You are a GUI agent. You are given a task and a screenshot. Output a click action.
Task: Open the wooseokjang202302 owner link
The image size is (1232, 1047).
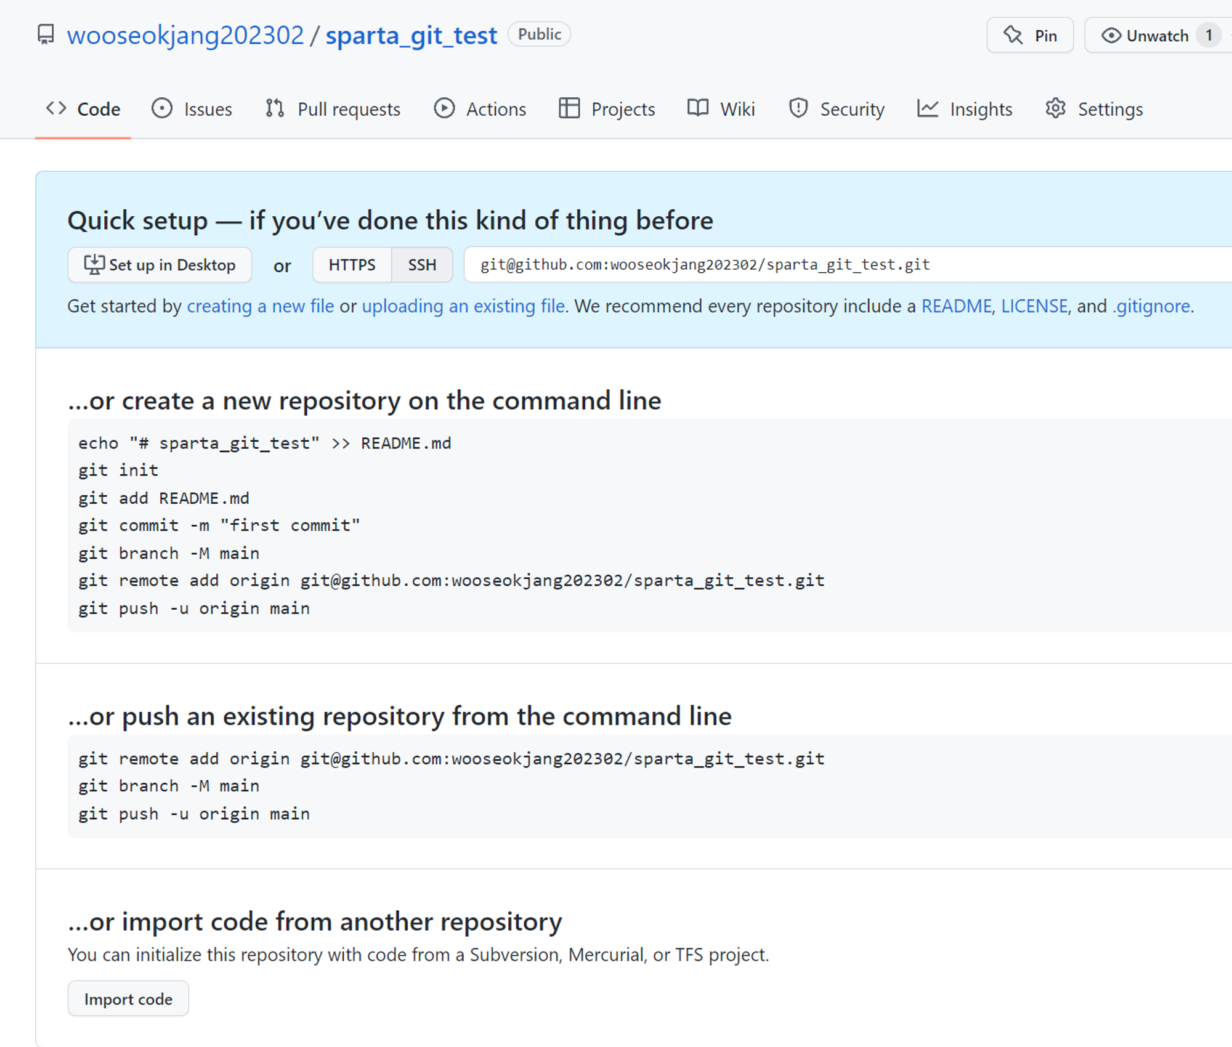185,36
